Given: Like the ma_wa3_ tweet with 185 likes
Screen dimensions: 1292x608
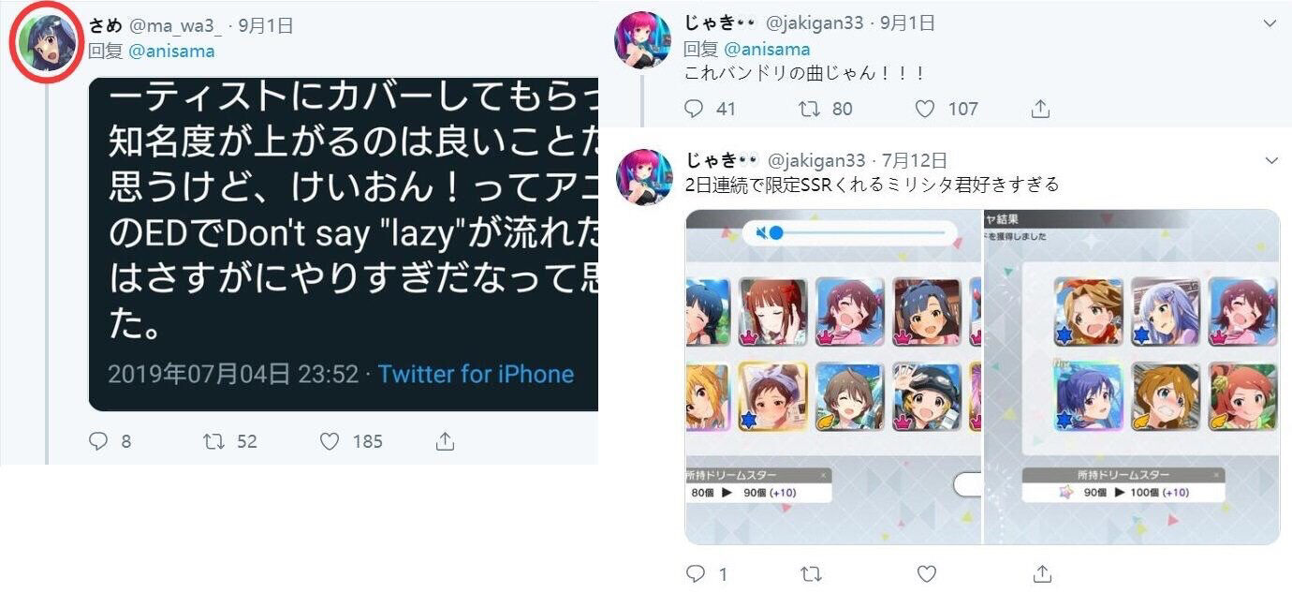Looking at the screenshot, I should pos(330,440).
